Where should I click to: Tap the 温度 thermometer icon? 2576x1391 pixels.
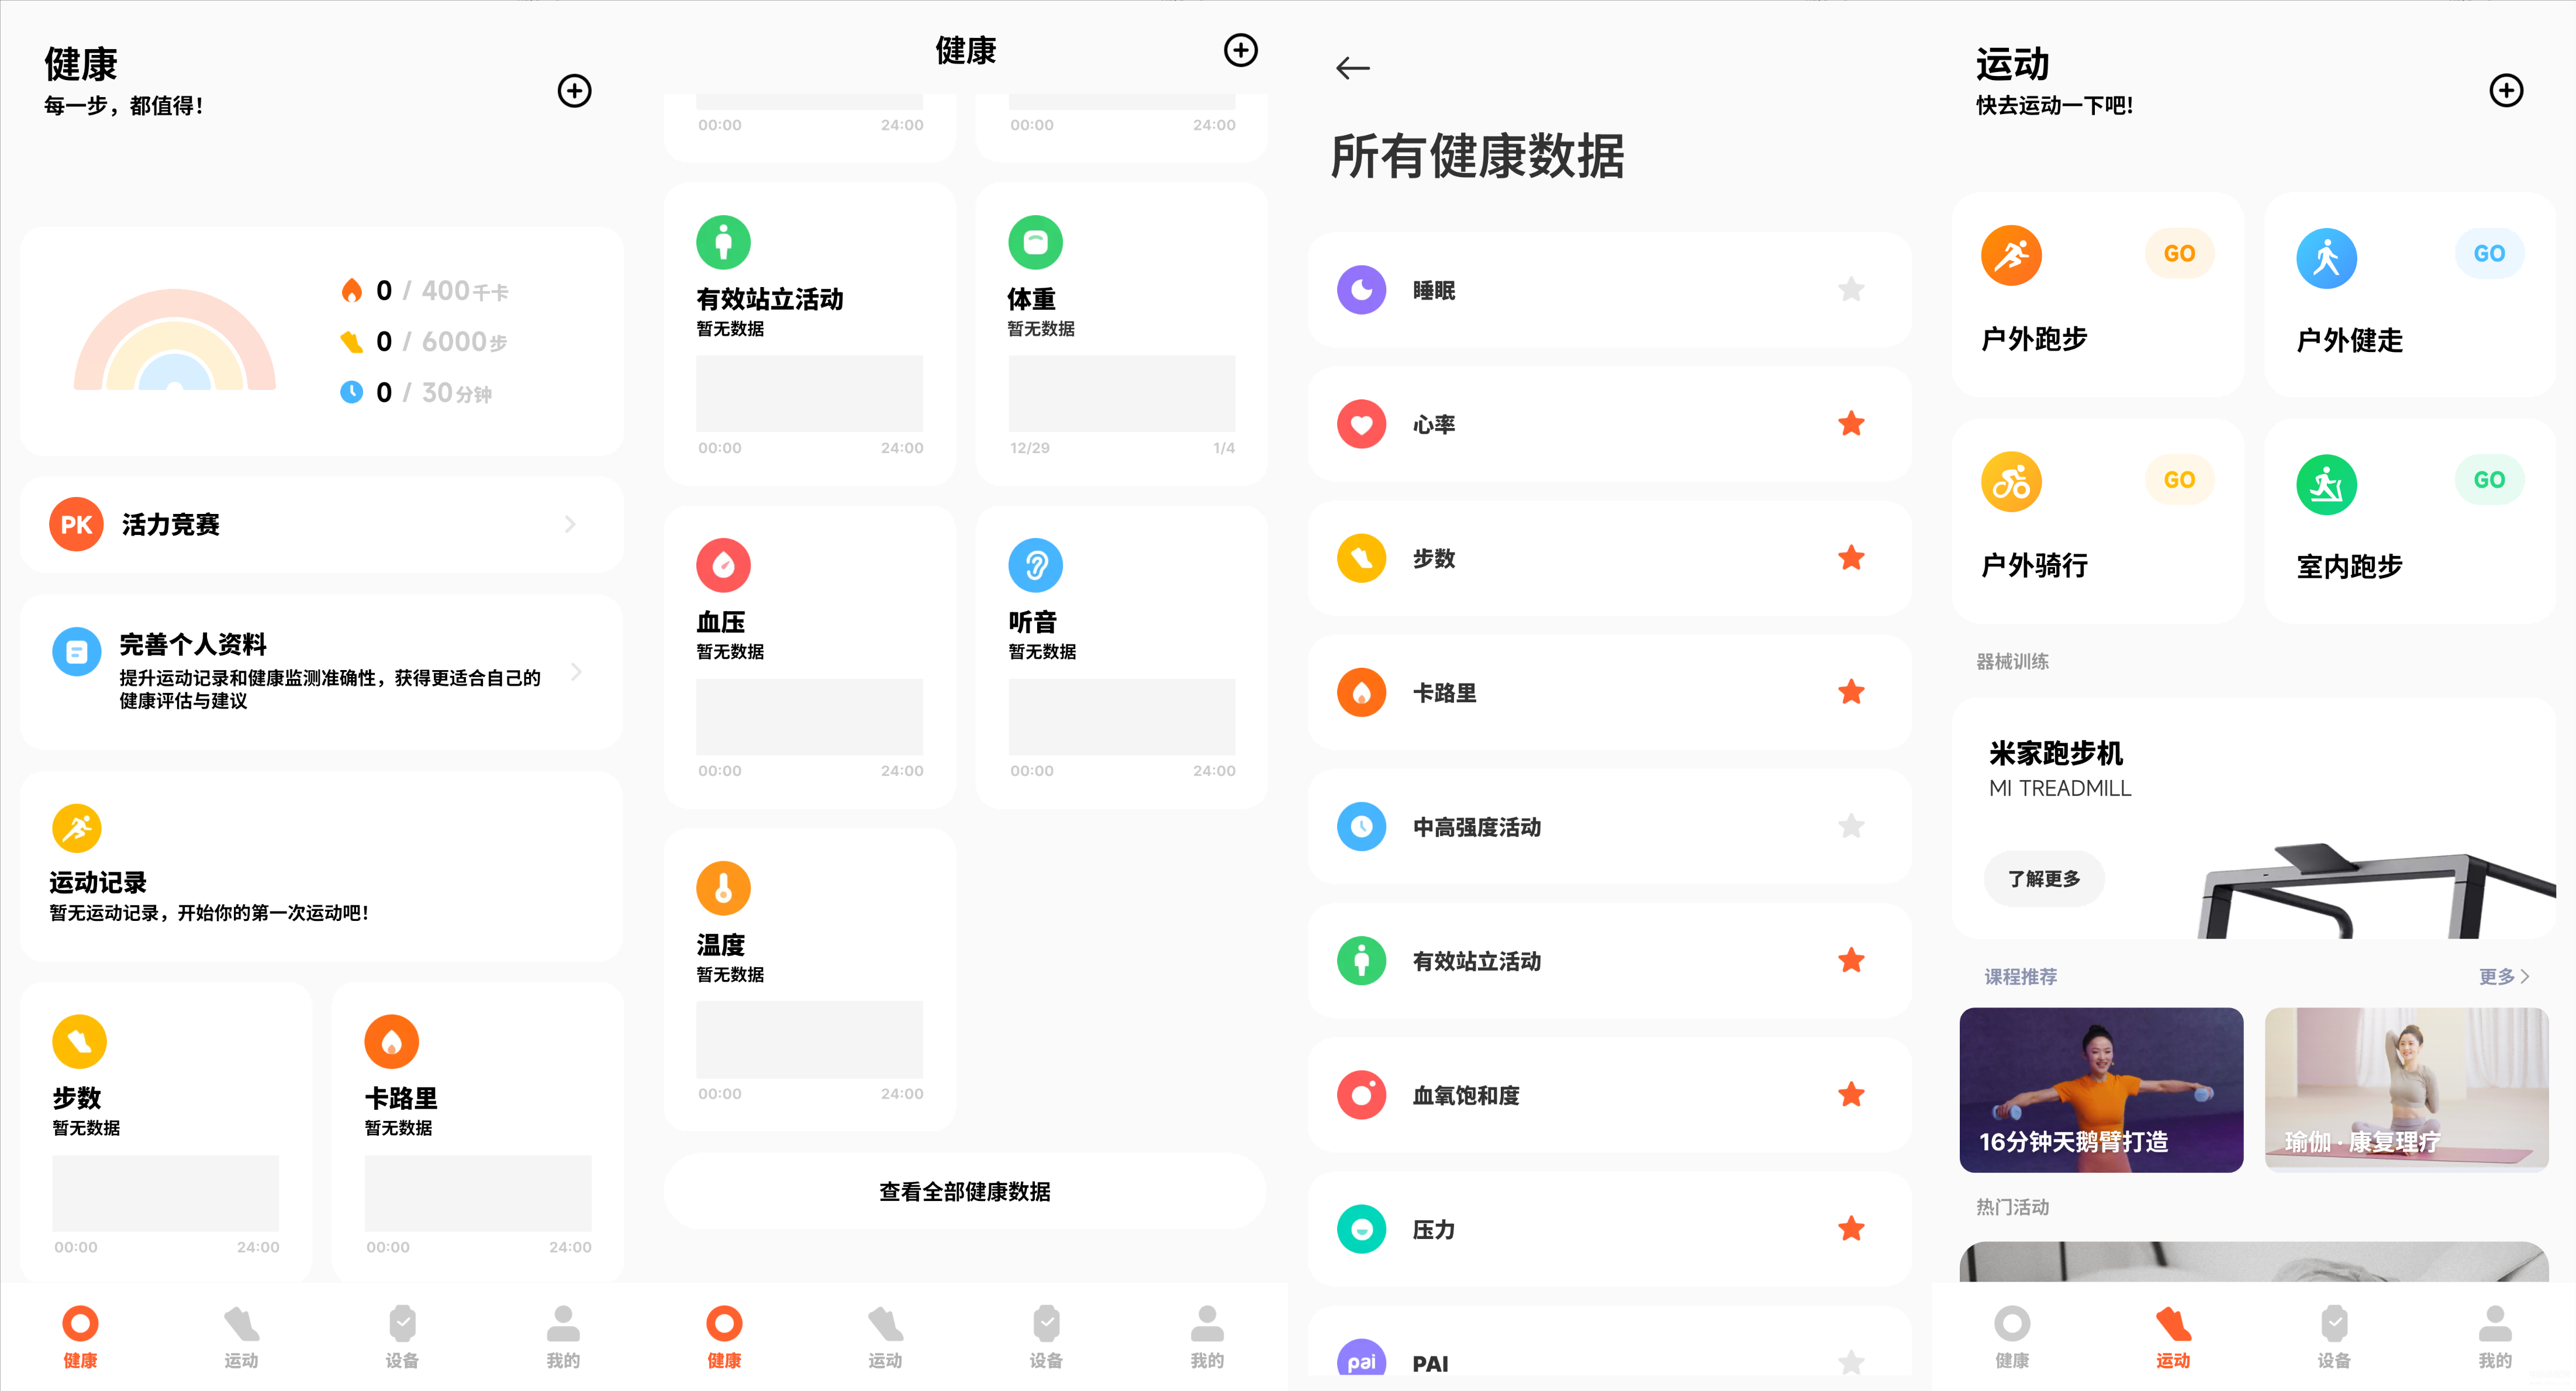tap(723, 888)
